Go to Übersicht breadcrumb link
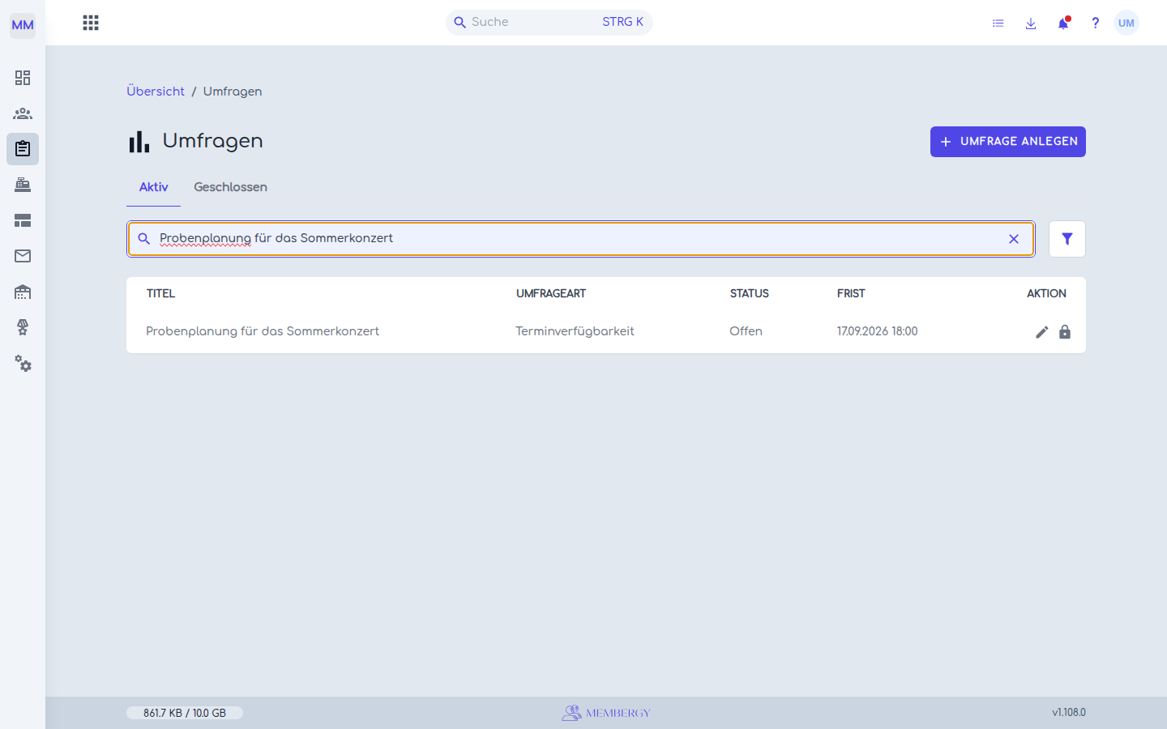Image resolution: width=1167 pixels, height=729 pixels. click(156, 92)
